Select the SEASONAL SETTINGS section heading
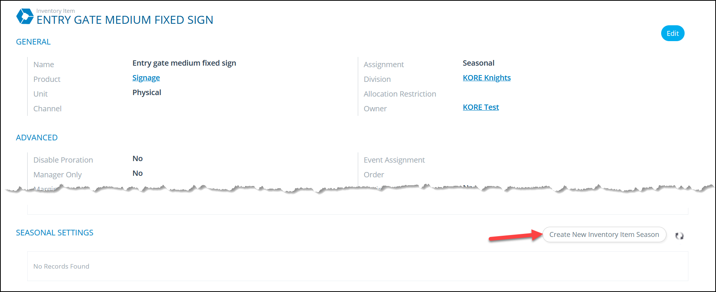The width and height of the screenshot is (716, 292). click(x=54, y=233)
